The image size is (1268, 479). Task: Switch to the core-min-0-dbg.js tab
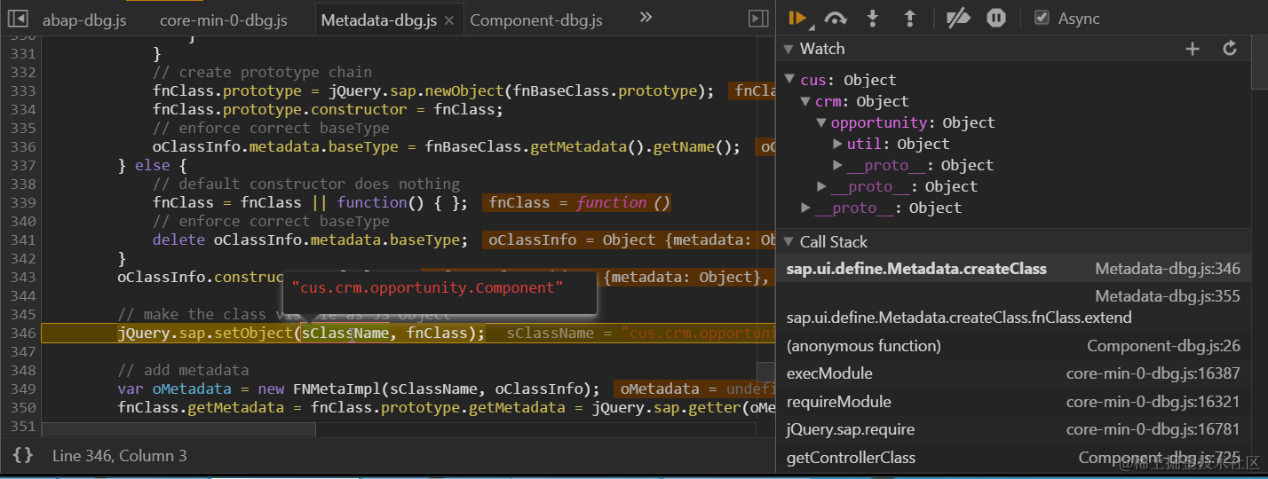point(223,20)
